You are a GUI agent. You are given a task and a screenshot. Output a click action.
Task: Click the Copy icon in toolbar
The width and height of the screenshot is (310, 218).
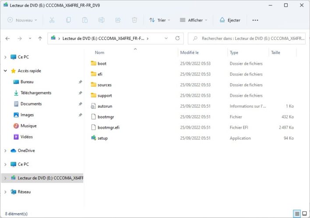pyautogui.click(x=68, y=20)
